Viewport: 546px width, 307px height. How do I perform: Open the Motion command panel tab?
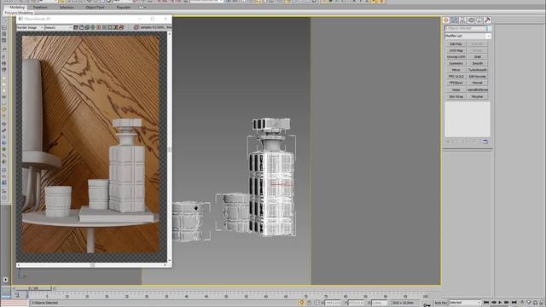pyautogui.click(x=471, y=20)
